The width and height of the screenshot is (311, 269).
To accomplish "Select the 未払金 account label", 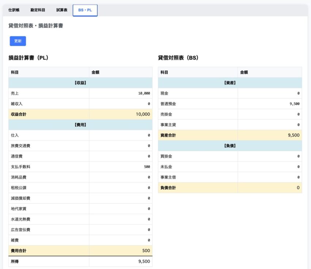I will click(x=166, y=167).
